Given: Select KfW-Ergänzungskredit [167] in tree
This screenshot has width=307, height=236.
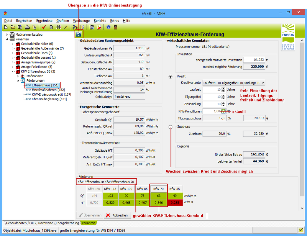Looking at the screenshot, I should pos(51,94).
